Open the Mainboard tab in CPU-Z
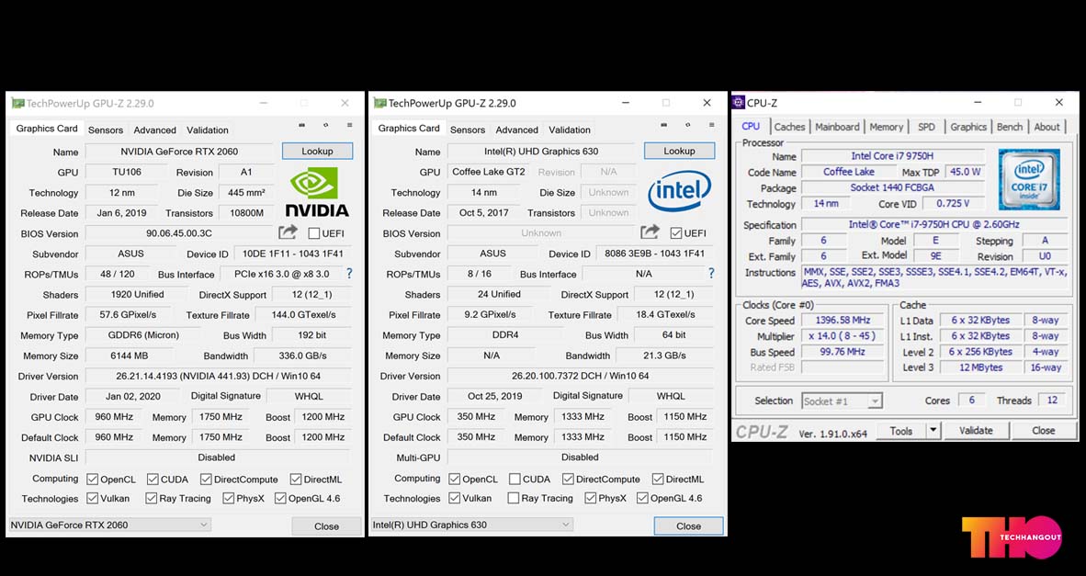Viewport: 1086px width, 576px height. tap(837, 127)
